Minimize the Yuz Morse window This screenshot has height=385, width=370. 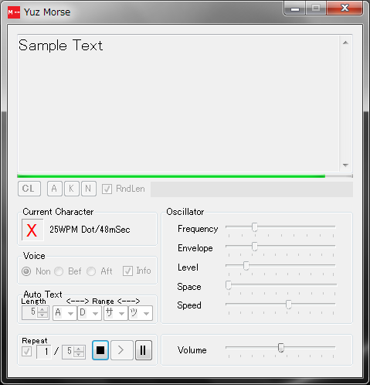tap(295, 9)
